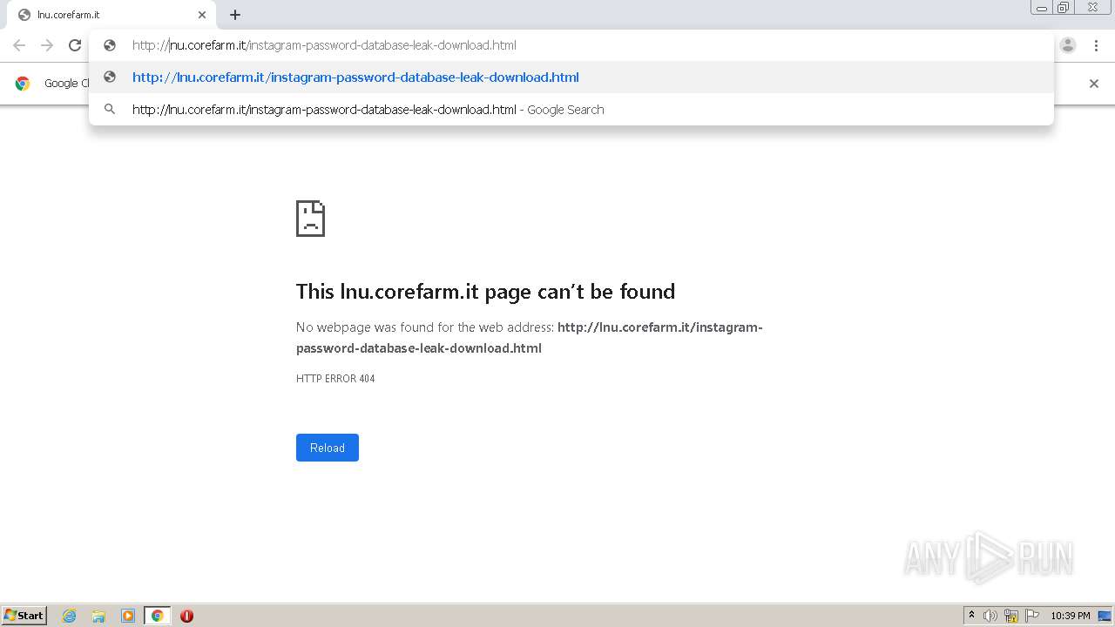Click the show desktop icon near the clock

point(1105,616)
